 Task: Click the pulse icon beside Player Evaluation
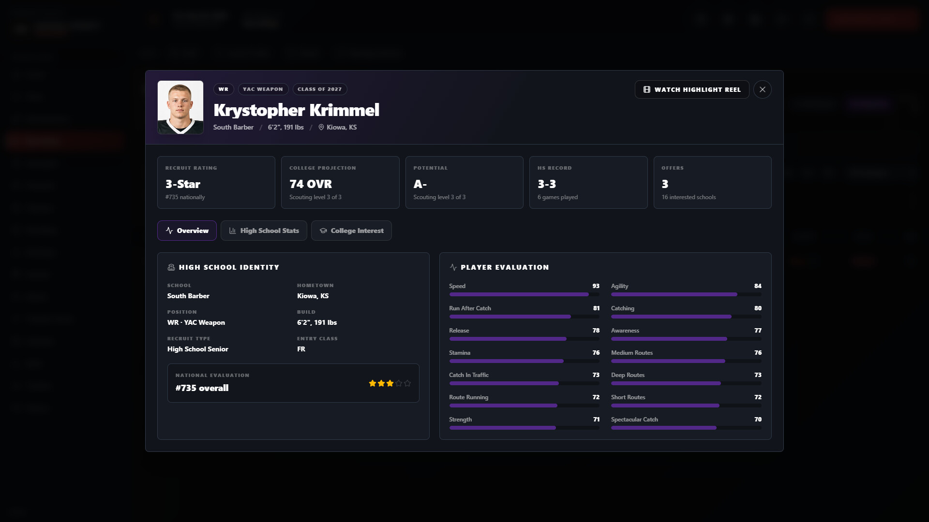[453, 267]
